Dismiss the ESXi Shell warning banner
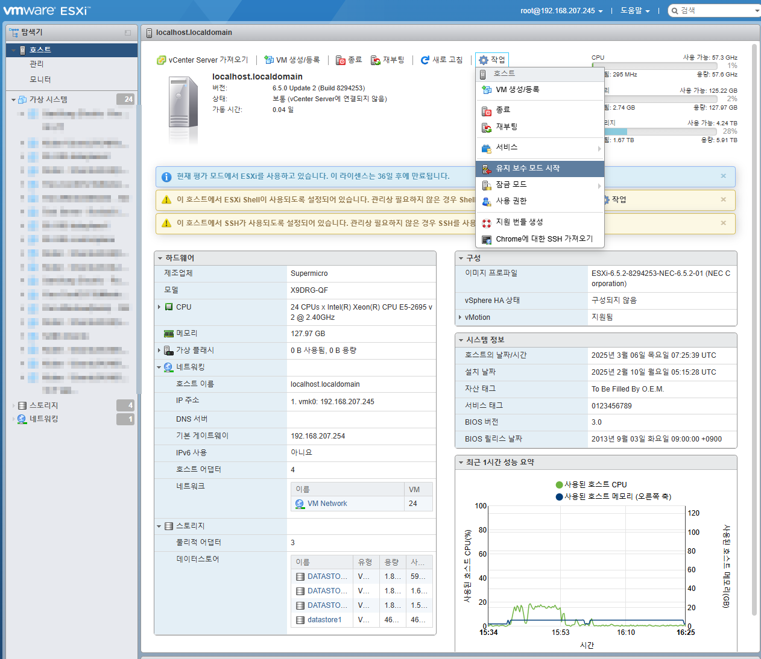761x659 pixels. tap(724, 199)
